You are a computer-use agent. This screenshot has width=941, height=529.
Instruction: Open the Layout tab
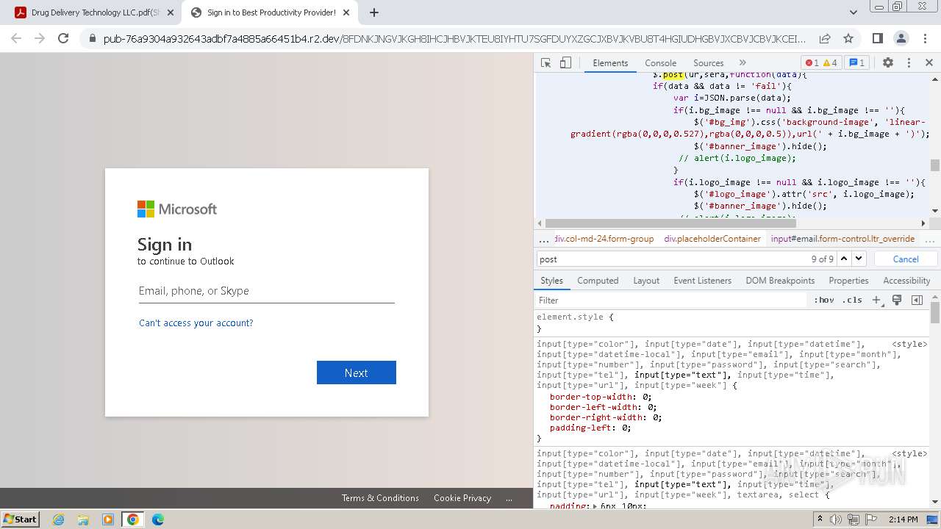646,281
